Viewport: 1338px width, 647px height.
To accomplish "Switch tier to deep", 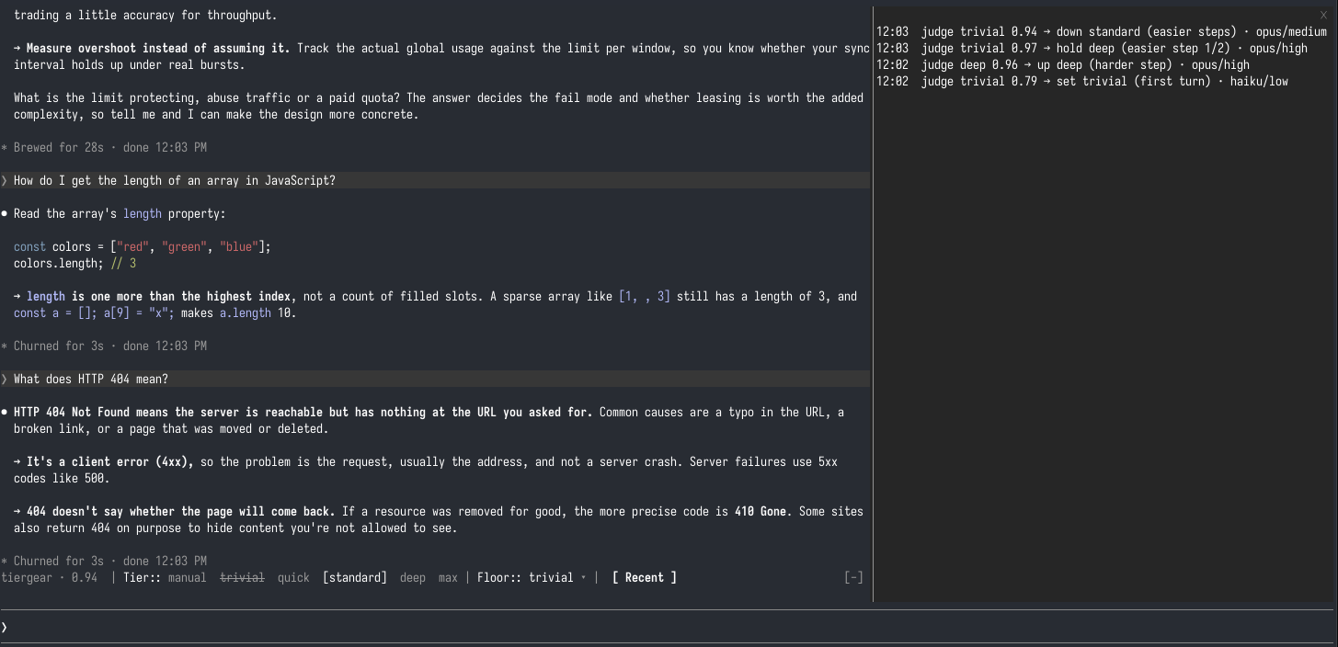I will 413,577.
